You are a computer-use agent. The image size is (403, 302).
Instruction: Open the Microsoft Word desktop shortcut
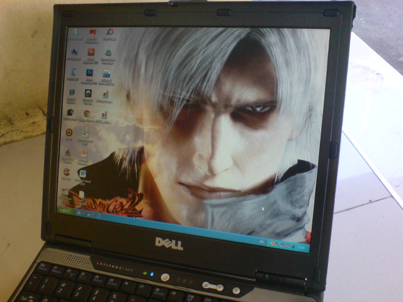83,172
